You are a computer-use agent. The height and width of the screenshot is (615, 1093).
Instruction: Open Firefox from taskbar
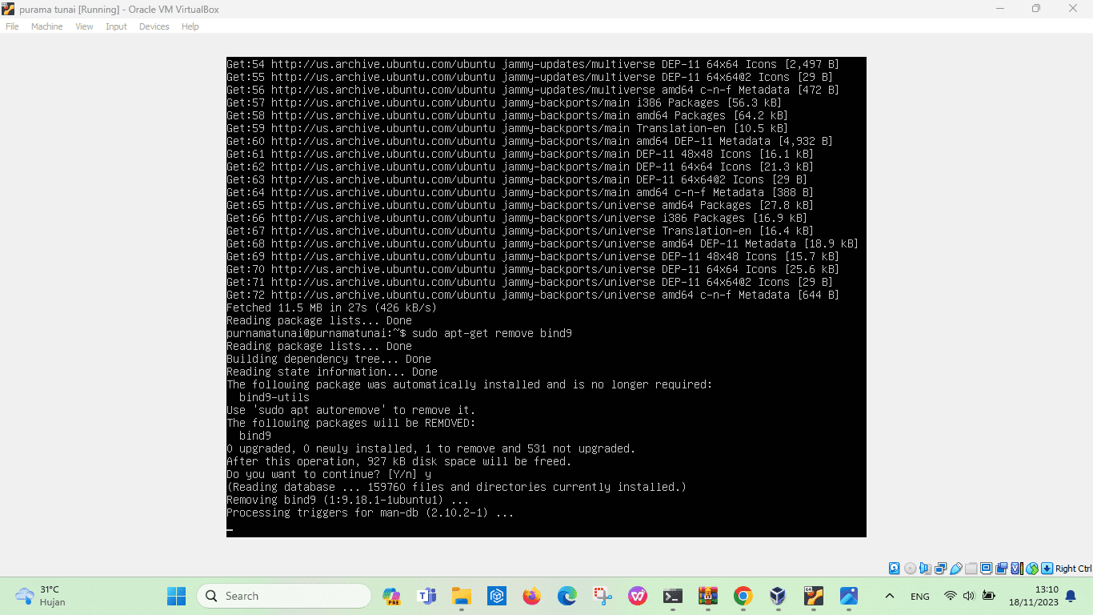click(532, 596)
